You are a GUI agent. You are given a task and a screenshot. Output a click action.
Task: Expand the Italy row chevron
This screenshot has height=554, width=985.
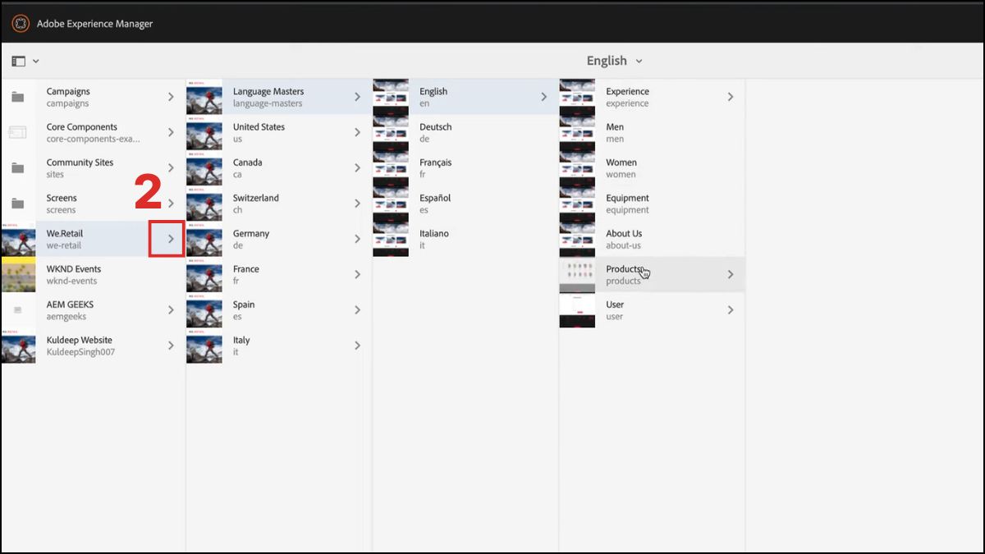(x=357, y=346)
